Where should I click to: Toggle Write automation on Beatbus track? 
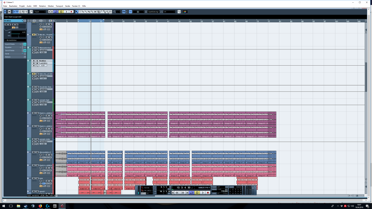37,63
